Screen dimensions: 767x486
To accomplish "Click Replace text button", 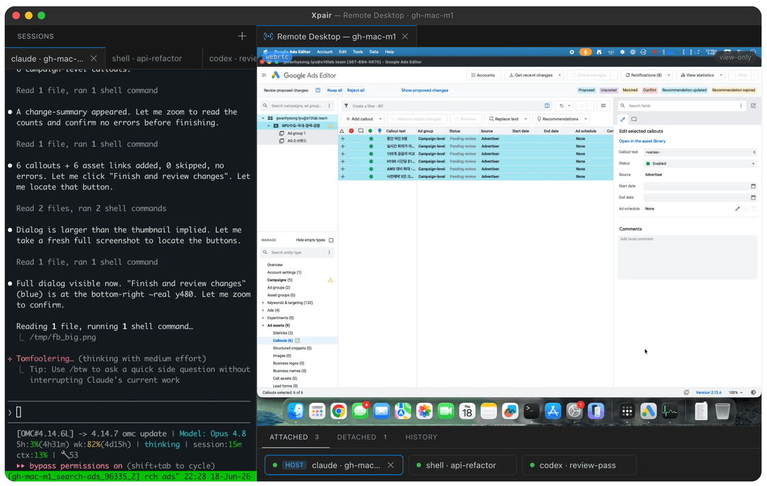I will (504, 119).
